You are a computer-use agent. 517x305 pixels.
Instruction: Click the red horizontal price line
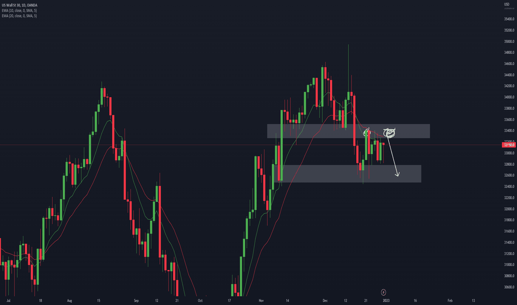coord(251,145)
